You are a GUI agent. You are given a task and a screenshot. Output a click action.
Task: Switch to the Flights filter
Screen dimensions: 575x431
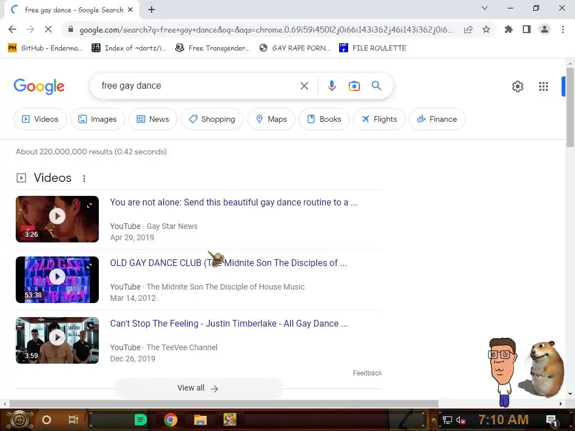(x=379, y=119)
